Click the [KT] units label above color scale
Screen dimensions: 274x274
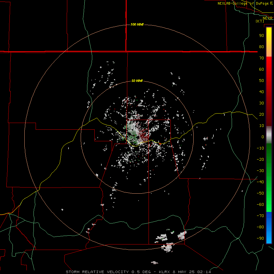point(260,21)
